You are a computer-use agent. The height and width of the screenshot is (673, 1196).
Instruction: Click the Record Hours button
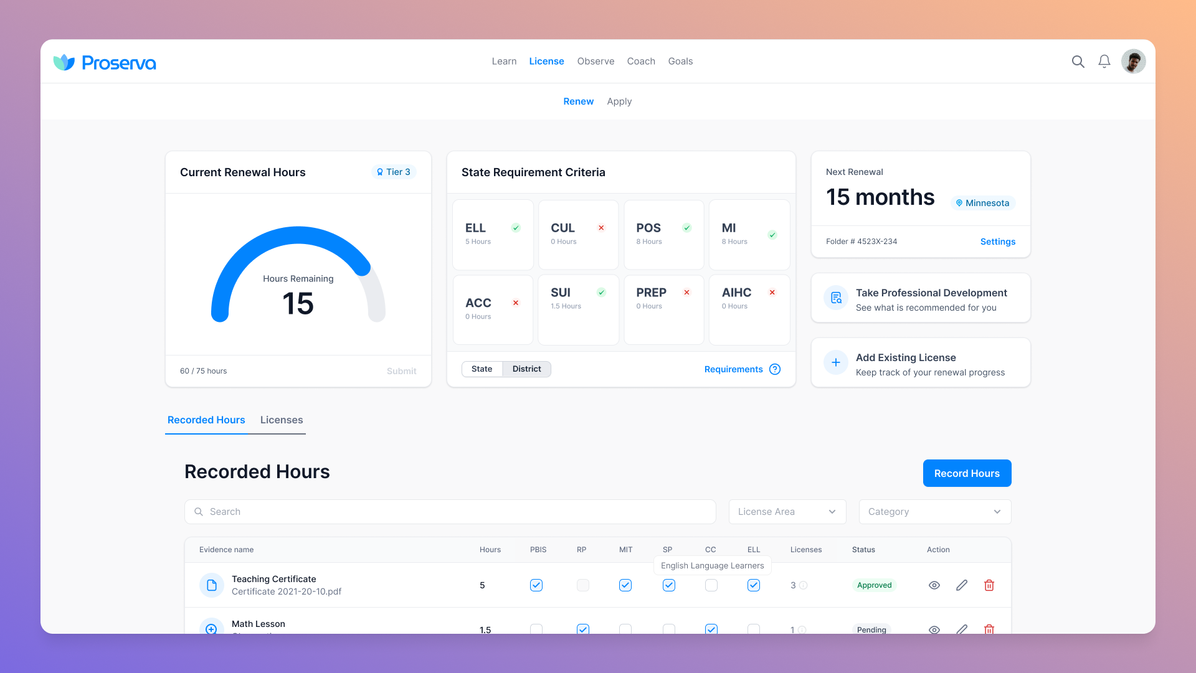point(967,473)
